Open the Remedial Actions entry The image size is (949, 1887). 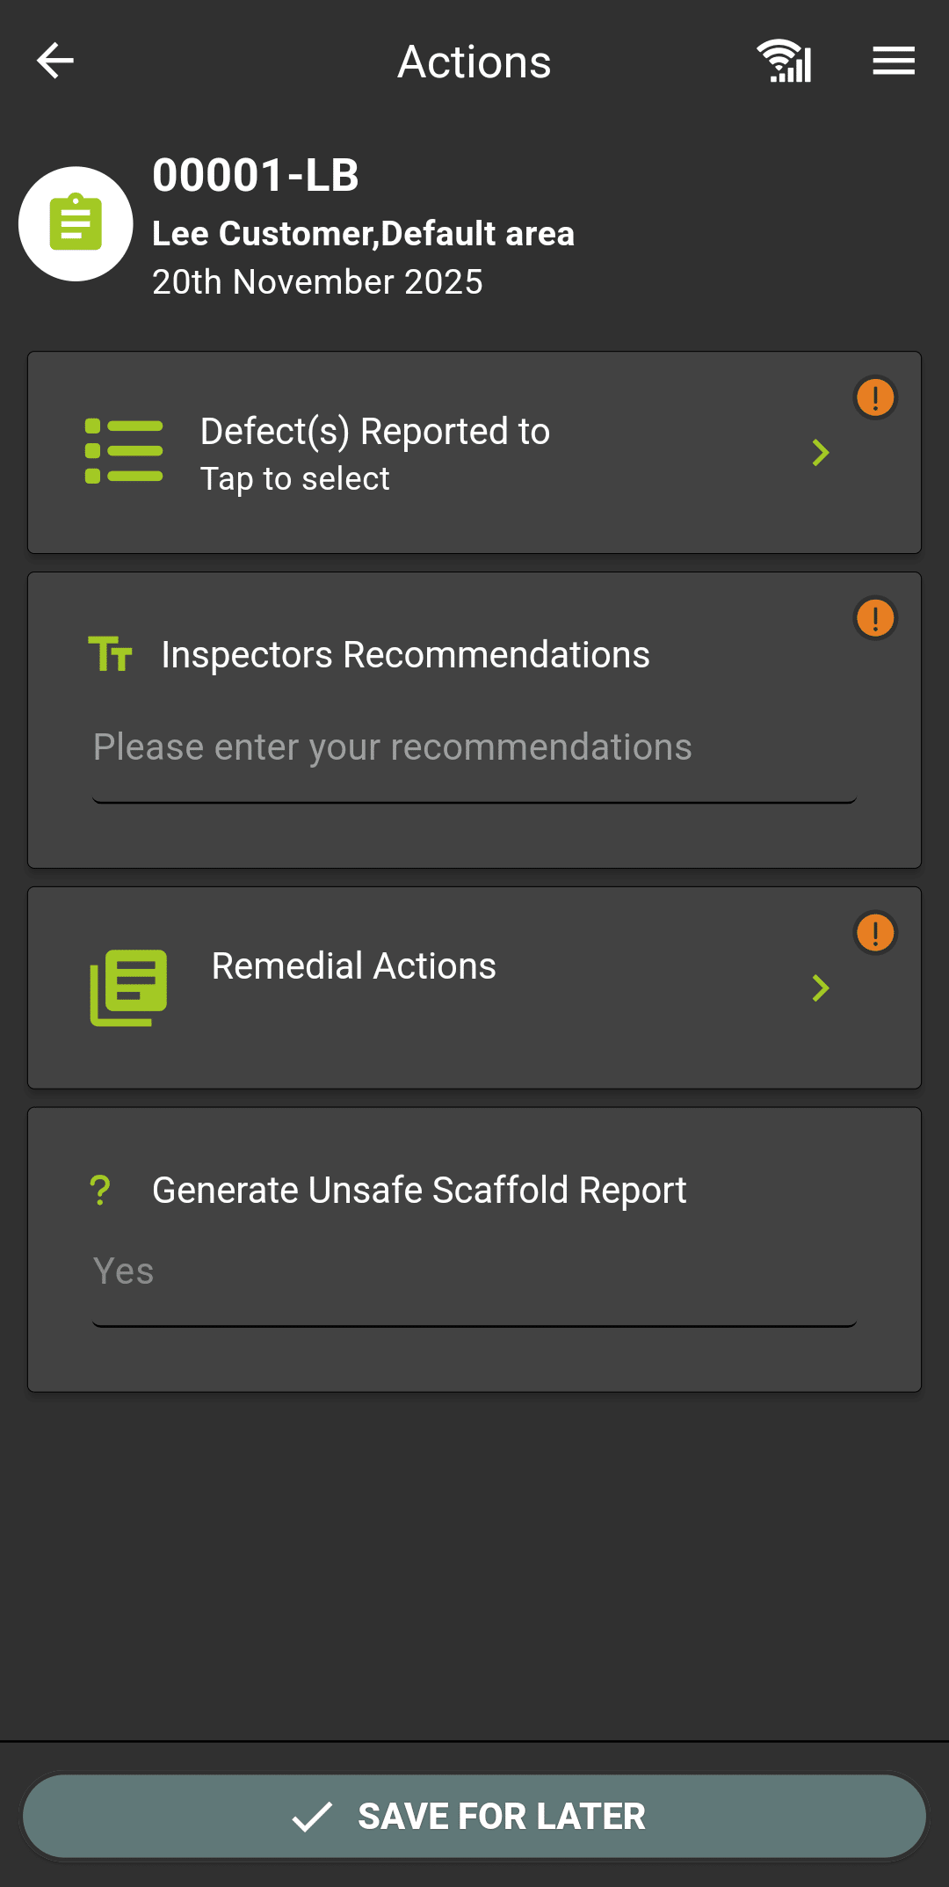[354, 966]
